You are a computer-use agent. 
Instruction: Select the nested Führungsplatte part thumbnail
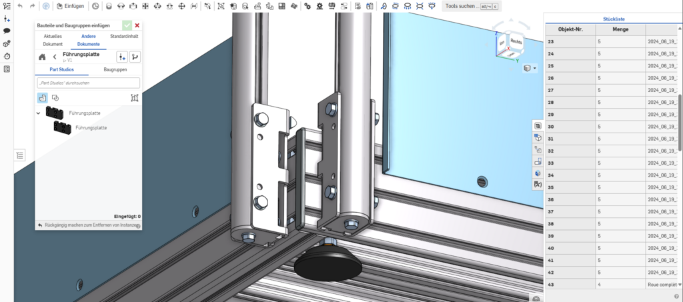click(63, 127)
